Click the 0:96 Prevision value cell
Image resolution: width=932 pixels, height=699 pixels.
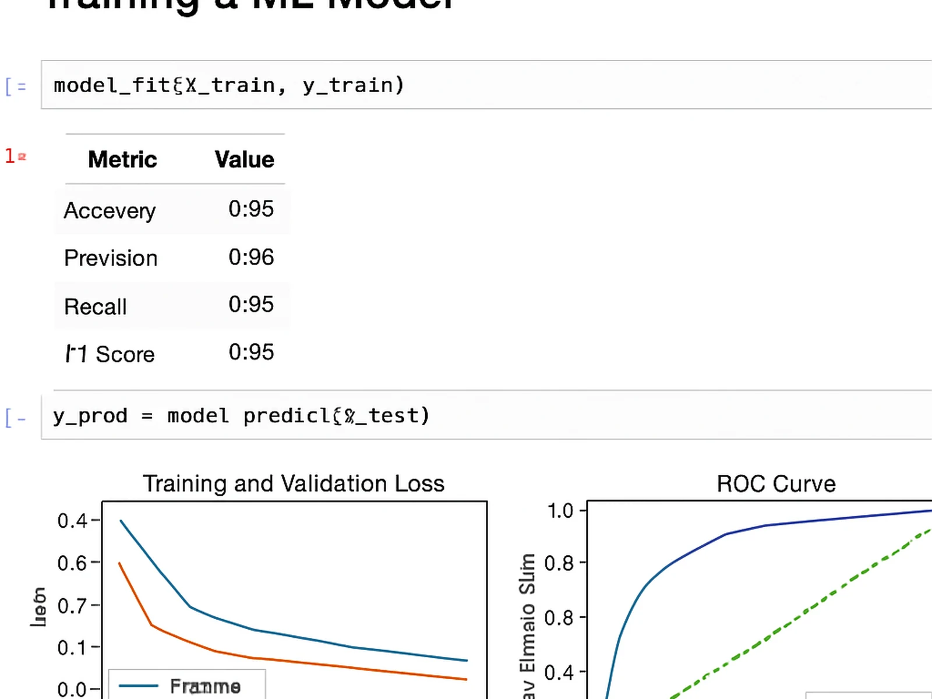click(251, 257)
